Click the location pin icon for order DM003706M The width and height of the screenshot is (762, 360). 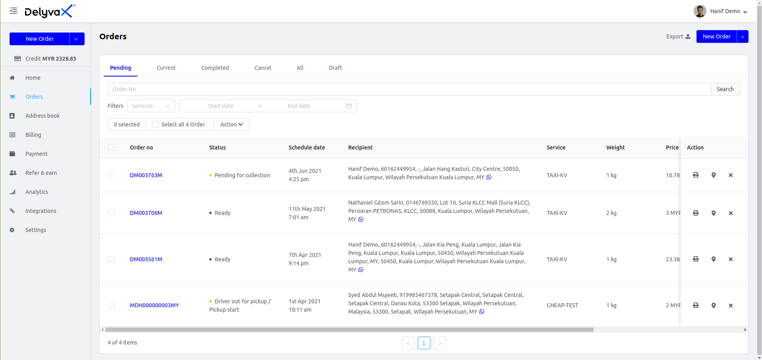pyautogui.click(x=713, y=213)
